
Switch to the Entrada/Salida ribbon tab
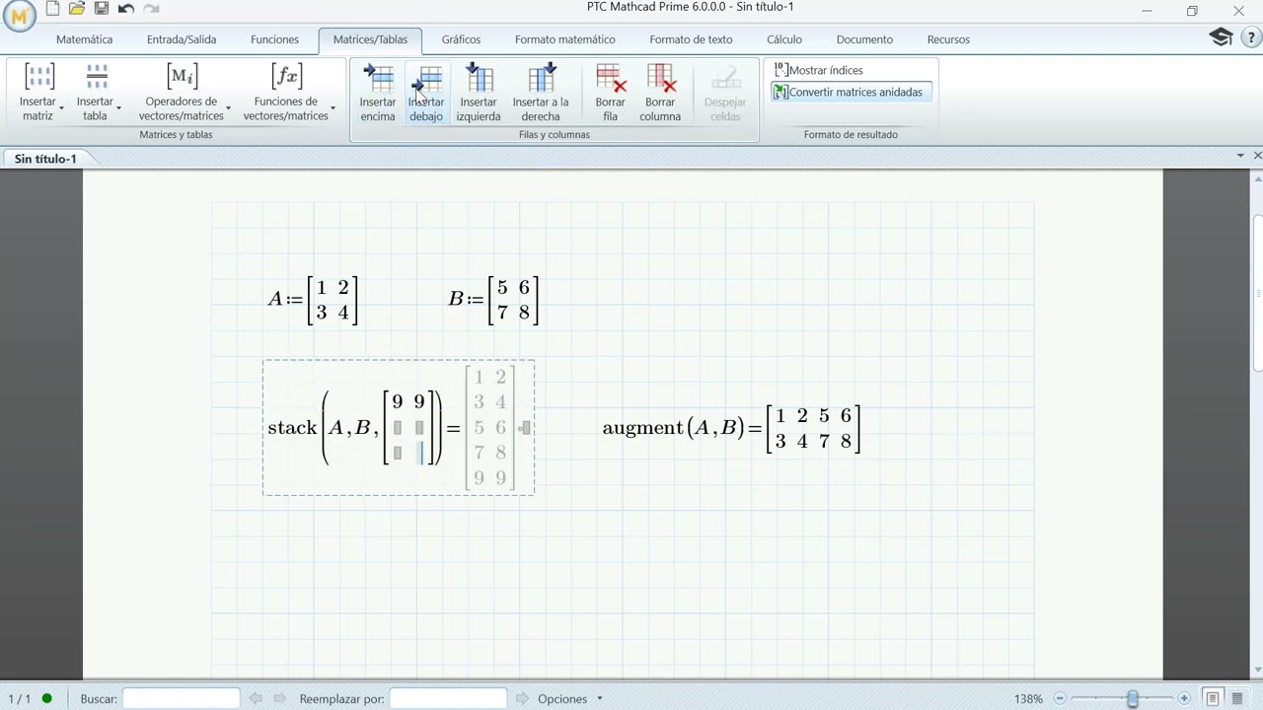coord(182,39)
